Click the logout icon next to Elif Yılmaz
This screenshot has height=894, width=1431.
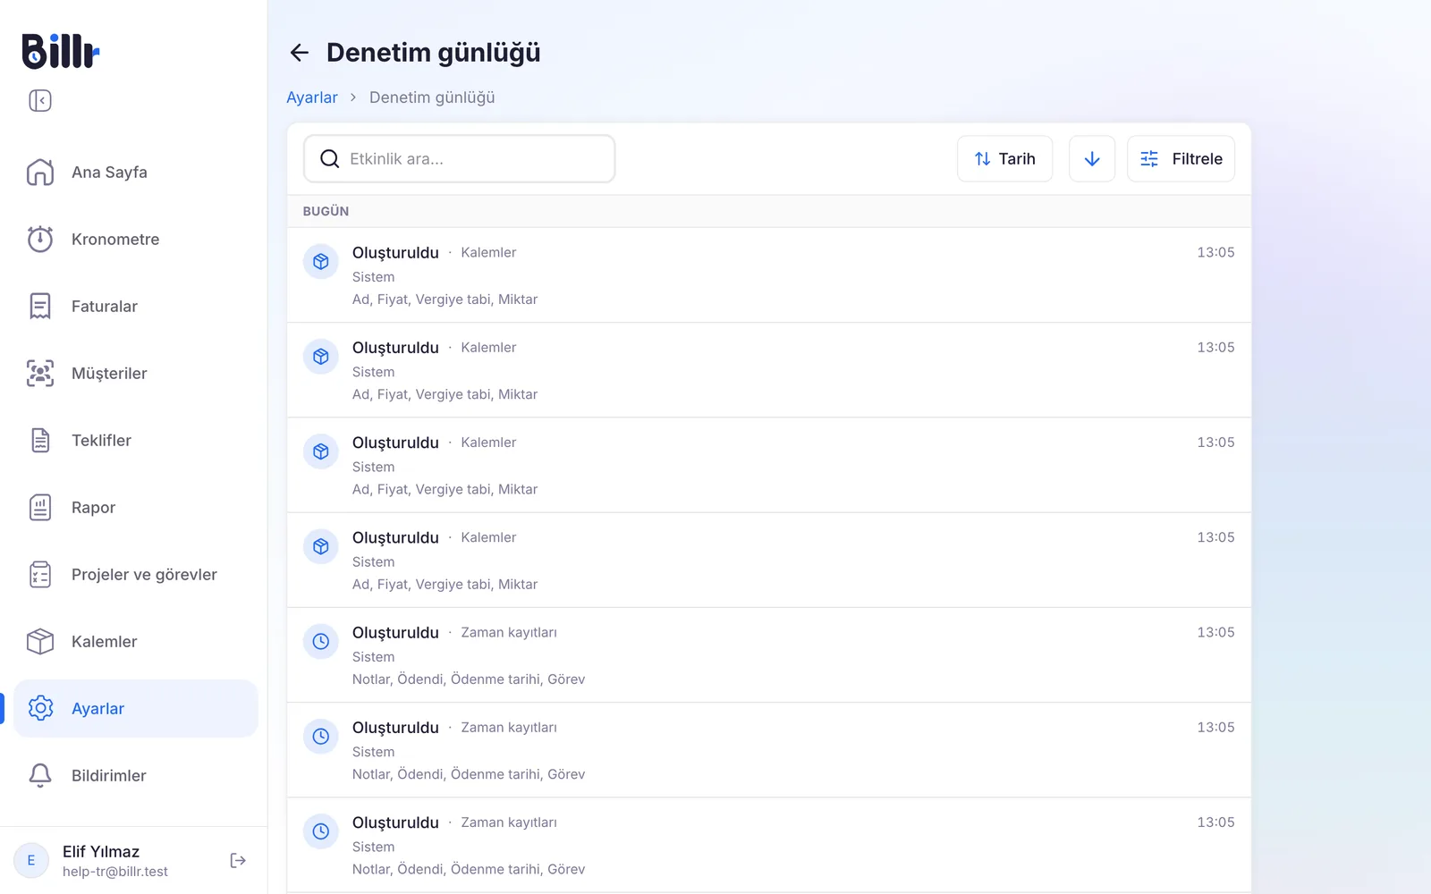(238, 860)
